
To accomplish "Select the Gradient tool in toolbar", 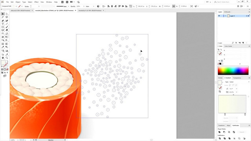I will [x=7, y=44].
